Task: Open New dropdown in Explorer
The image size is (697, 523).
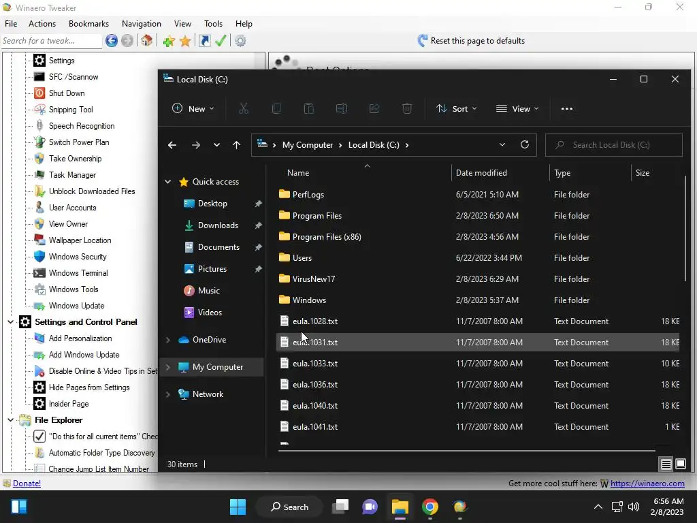Action: click(193, 108)
